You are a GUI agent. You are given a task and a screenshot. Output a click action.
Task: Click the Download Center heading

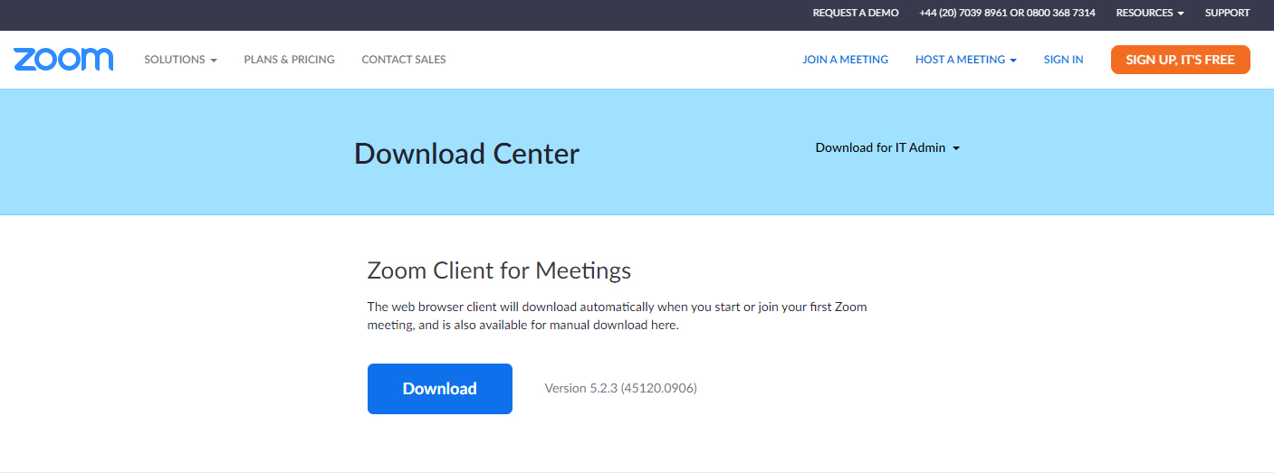tap(466, 154)
